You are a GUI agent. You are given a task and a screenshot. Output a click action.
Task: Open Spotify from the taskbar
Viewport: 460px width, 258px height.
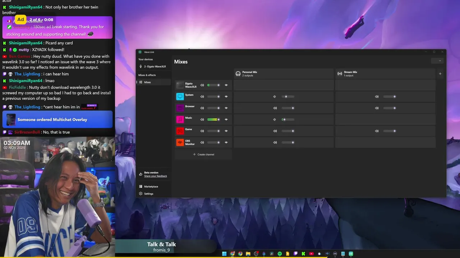280,254
